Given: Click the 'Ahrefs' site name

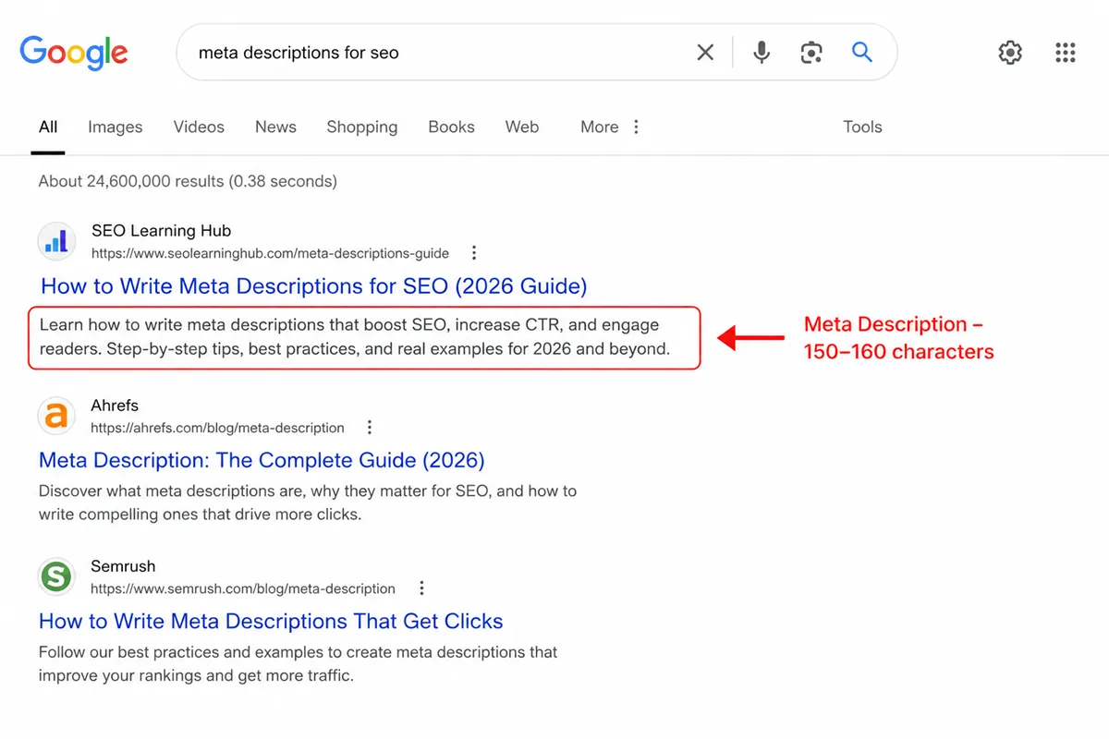Looking at the screenshot, I should coord(115,406).
